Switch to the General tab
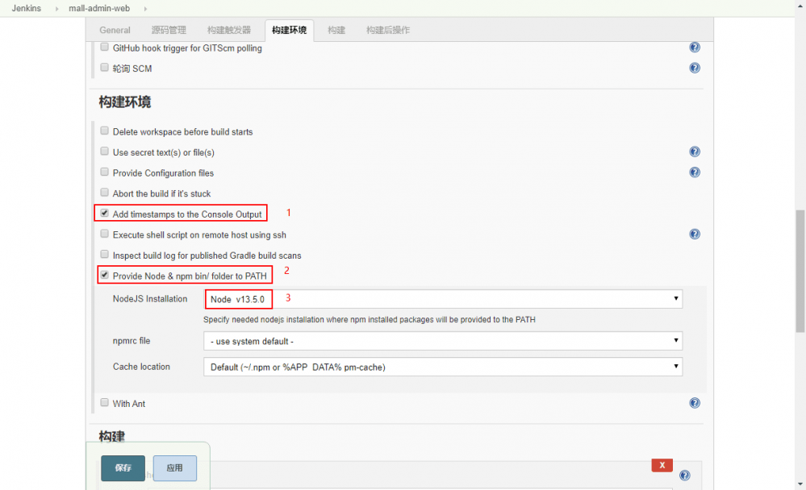 click(x=115, y=31)
